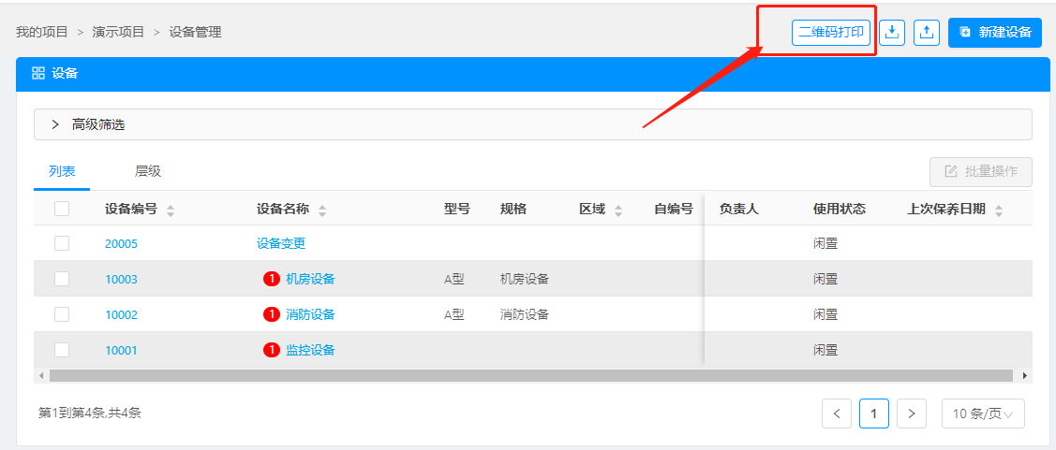Switch to the 层级 tab
The height and width of the screenshot is (450, 1056).
pos(148,171)
